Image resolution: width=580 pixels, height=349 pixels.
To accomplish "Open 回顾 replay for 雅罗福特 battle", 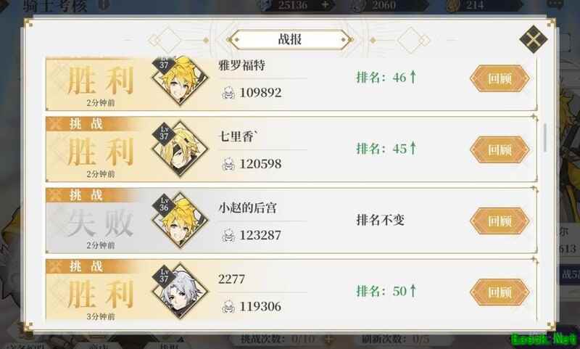I will (500, 78).
